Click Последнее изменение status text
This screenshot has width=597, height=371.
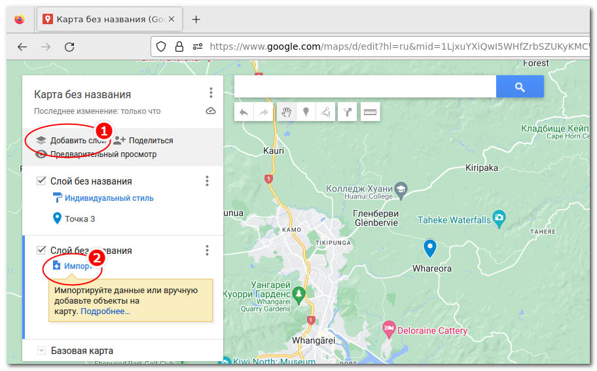(98, 111)
